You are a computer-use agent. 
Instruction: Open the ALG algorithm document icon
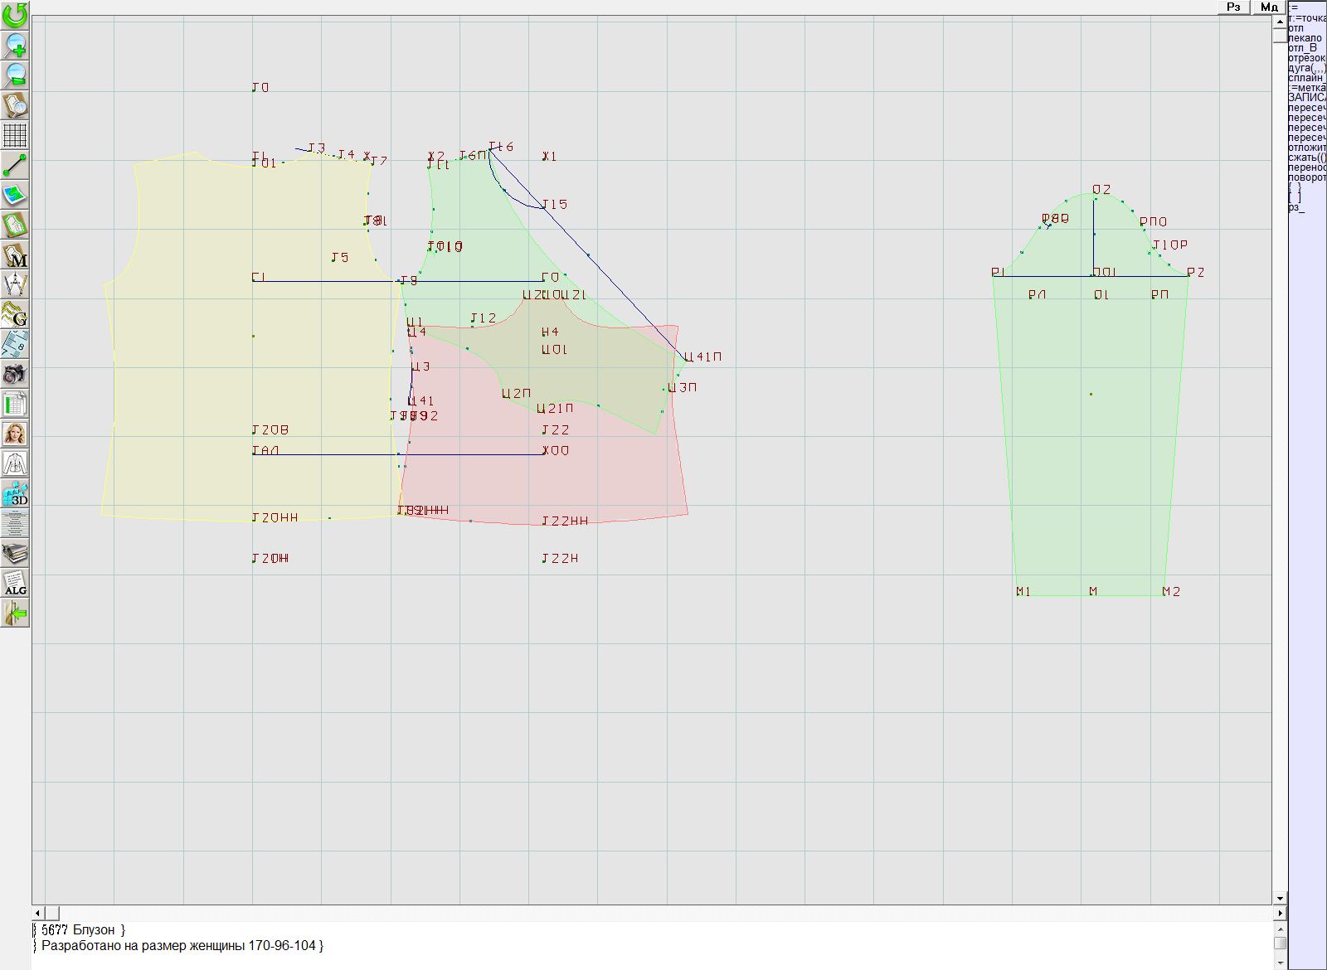tap(15, 583)
